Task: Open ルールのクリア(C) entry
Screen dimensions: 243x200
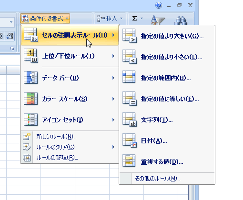Action: (x=70, y=147)
